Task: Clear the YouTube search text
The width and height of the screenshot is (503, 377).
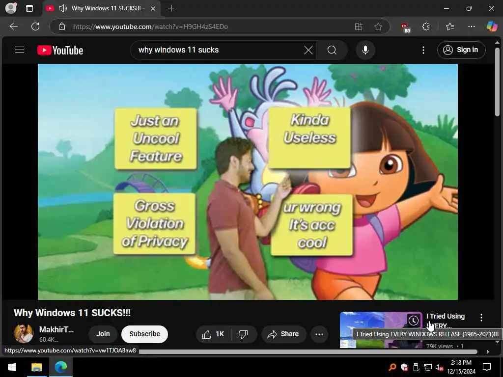Action: point(308,50)
